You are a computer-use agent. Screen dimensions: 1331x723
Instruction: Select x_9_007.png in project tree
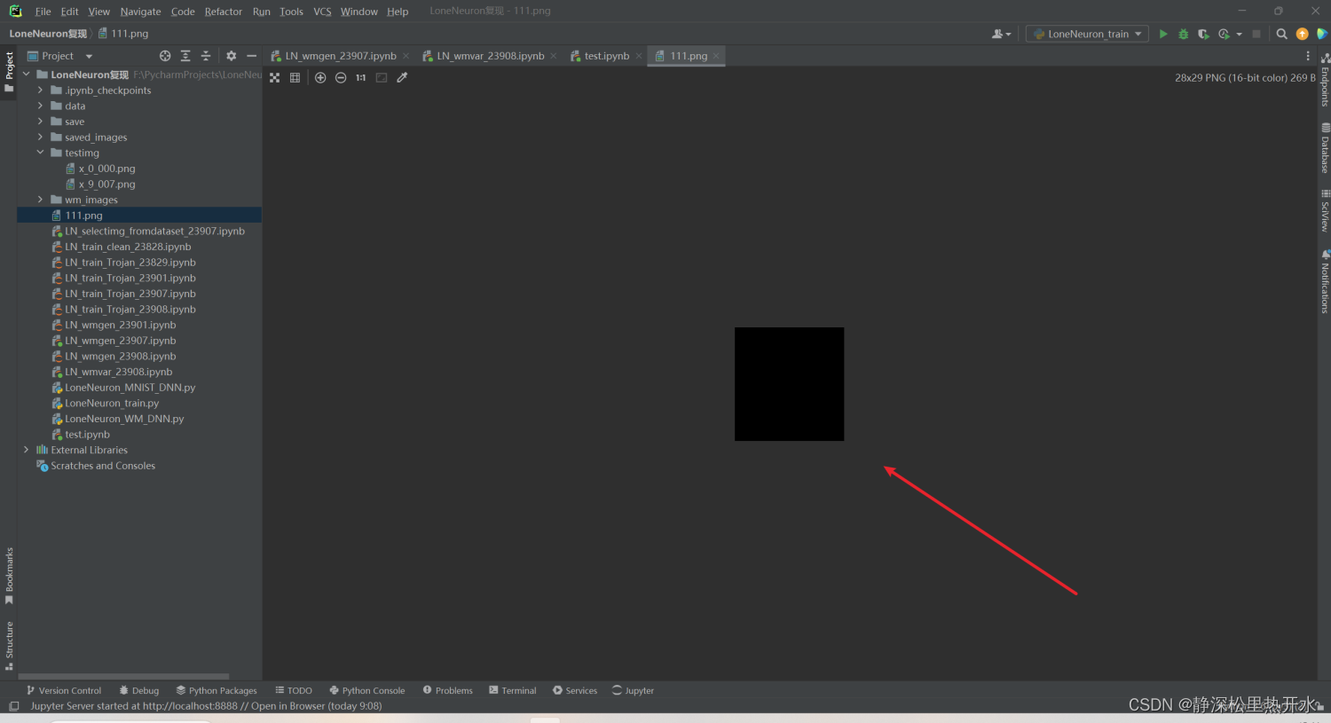[106, 185]
